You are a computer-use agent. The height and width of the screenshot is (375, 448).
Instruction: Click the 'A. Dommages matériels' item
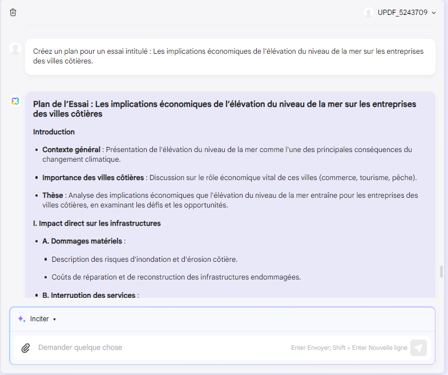click(84, 241)
